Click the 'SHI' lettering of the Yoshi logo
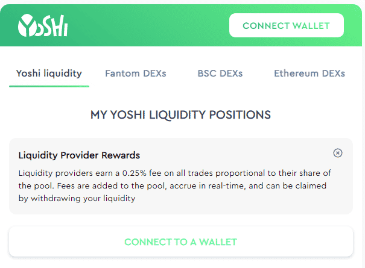 coord(55,26)
